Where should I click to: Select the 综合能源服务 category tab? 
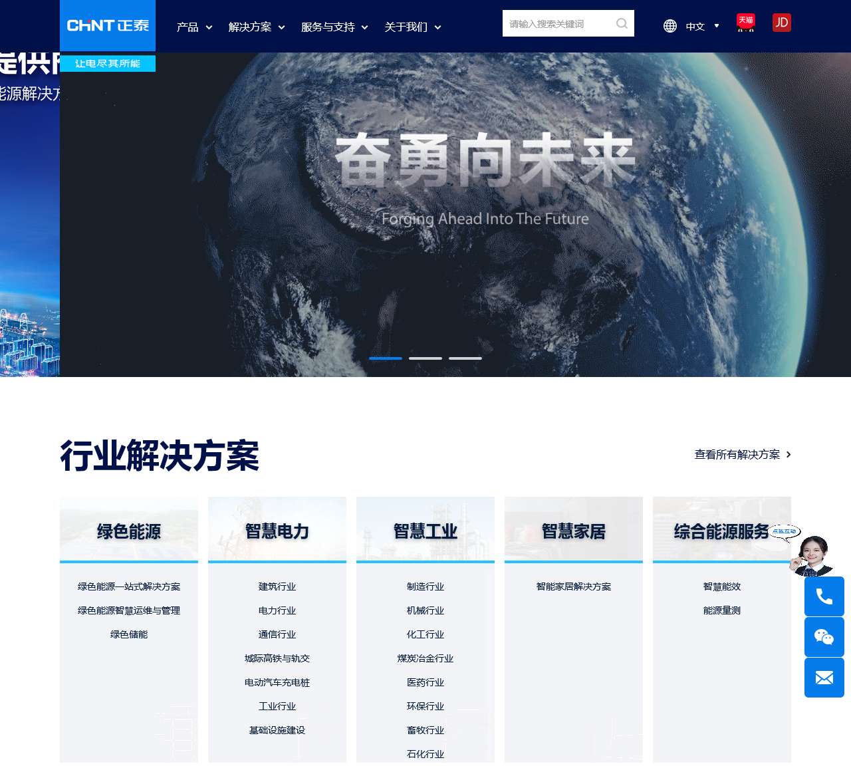tap(722, 530)
